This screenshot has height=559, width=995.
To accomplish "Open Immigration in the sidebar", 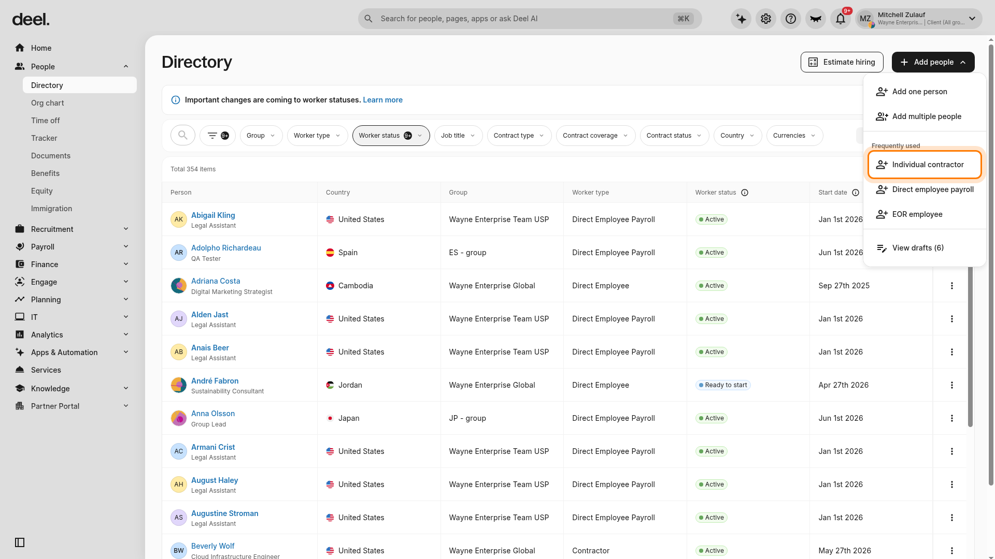I will point(51,209).
